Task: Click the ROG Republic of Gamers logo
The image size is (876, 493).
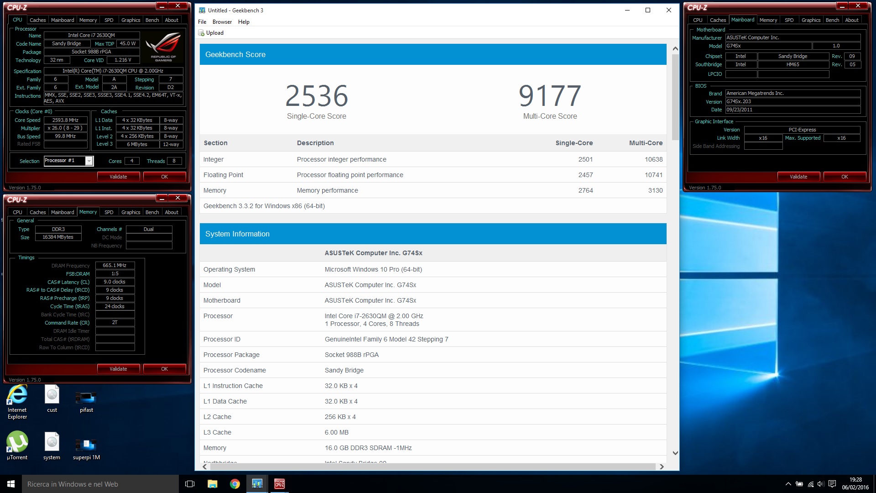Action: [163, 47]
